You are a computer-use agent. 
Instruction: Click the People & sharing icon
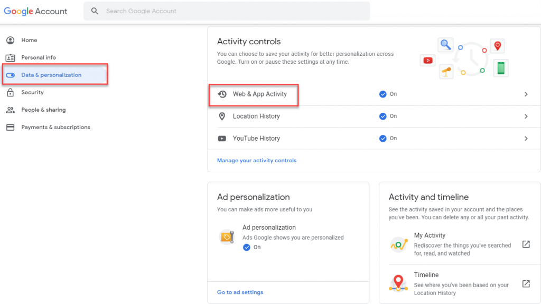(x=11, y=110)
